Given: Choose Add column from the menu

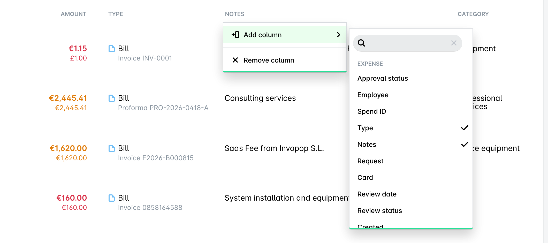Looking at the screenshot, I should click(285, 35).
